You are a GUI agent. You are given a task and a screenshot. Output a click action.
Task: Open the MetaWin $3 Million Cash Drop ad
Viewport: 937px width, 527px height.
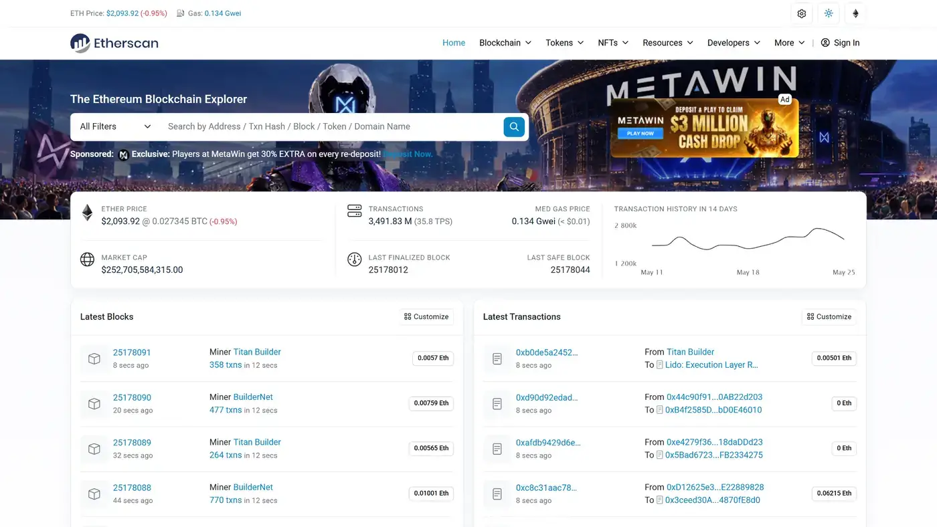[x=704, y=127]
